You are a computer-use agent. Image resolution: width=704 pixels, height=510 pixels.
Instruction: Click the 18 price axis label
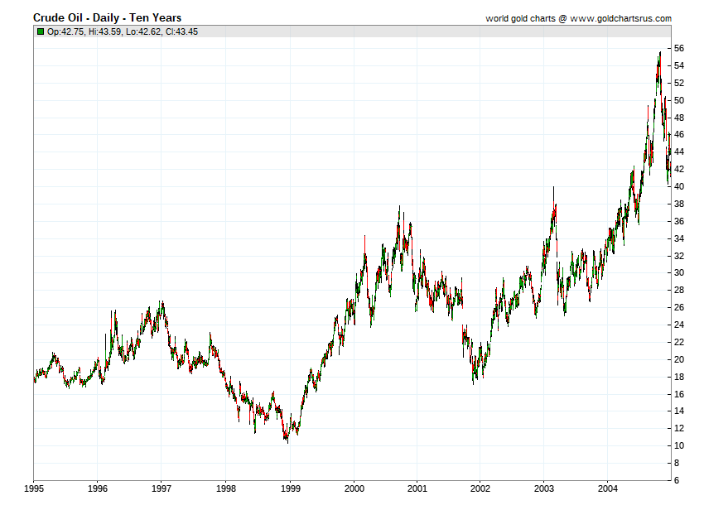pos(679,376)
